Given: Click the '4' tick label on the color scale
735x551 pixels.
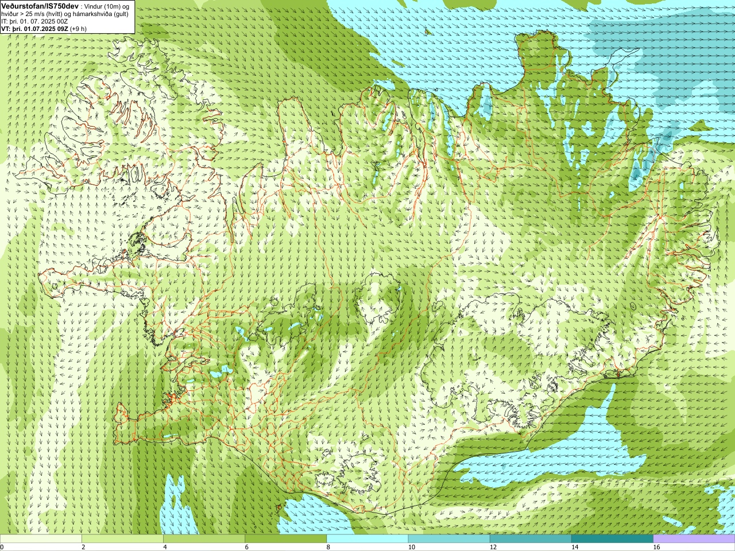Looking at the screenshot, I should coord(165,547).
